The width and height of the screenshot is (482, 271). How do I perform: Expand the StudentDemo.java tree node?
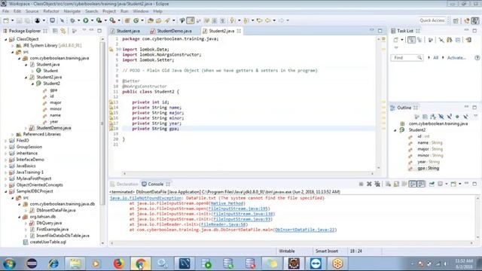pyautogui.click(x=26, y=128)
